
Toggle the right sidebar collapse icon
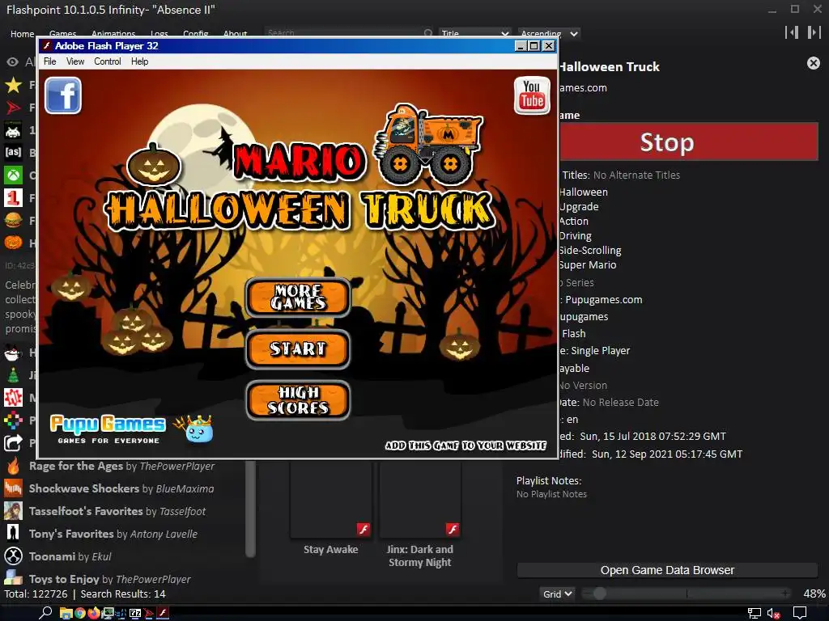pyautogui.click(x=814, y=32)
